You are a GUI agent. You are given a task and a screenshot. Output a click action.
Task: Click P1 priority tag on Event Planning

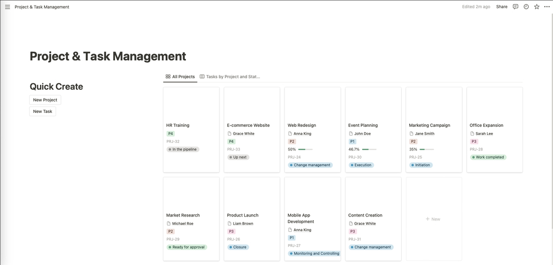point(352,142)
